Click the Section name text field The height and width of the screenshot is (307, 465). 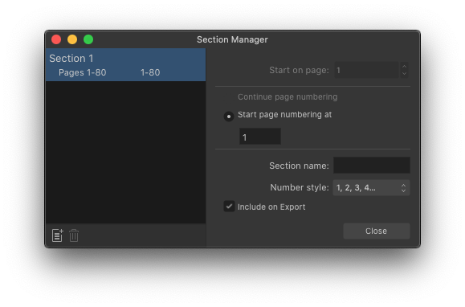[x=372, y=166]
